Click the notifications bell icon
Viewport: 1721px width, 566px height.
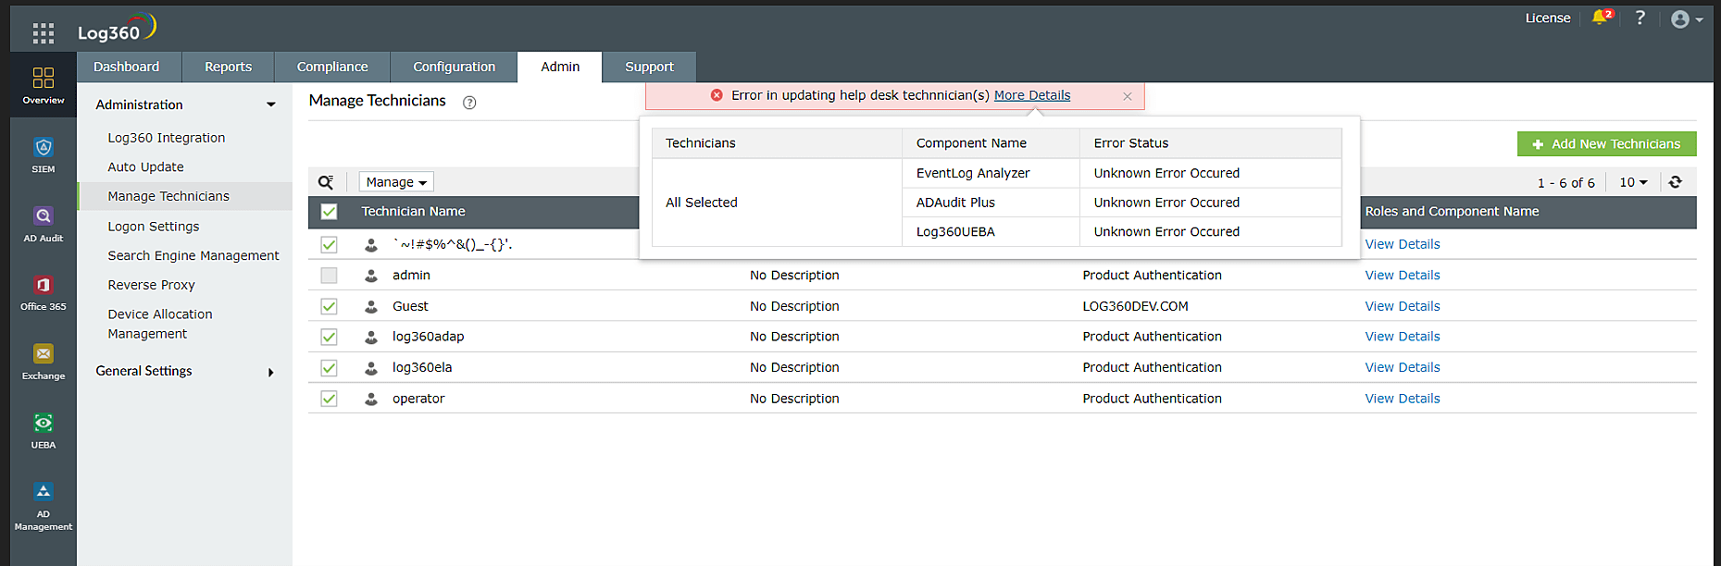1600,18
